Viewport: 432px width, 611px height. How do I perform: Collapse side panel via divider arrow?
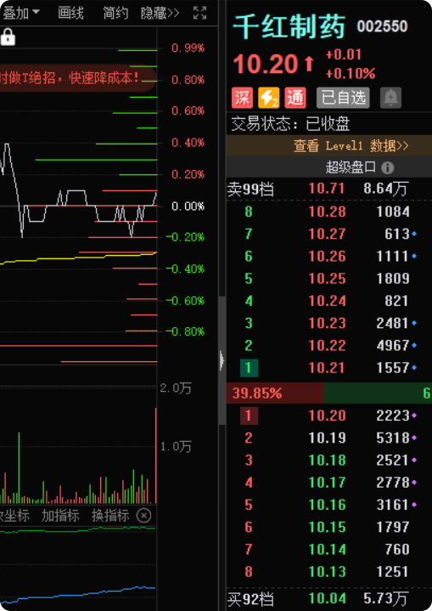(222, 360)
